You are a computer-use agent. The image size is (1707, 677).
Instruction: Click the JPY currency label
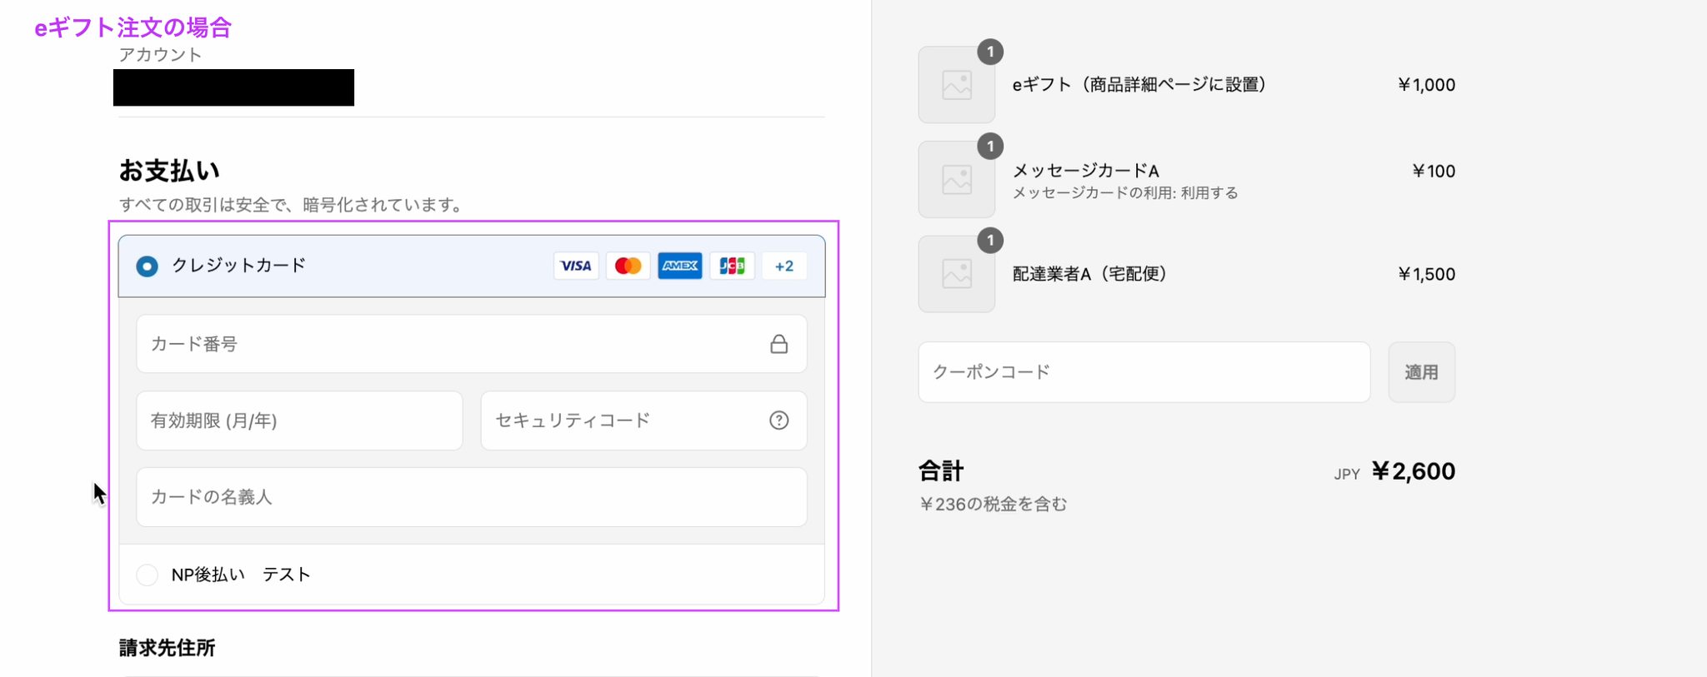pyautogui.click(x=1347, y=474)
